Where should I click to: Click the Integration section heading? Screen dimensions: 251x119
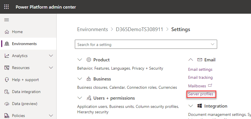pyautogui.click(x=216, y=106)
